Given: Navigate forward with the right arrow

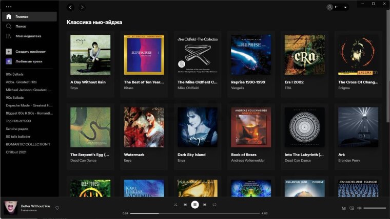Looking at the screenshot, I should 82,7.
